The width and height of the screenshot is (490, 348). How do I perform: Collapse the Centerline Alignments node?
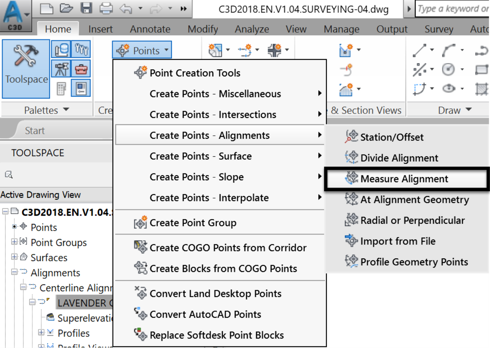23,287
